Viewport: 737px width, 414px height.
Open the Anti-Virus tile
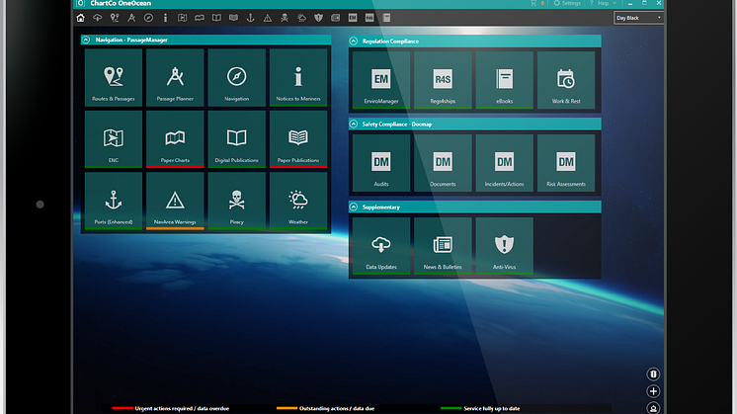click(x=504, y=246)
